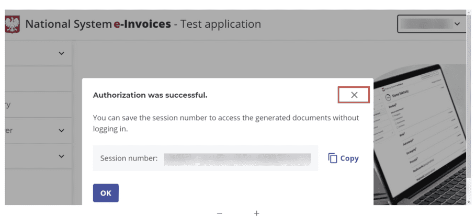The height and width of the screenshot is (217, 476).
Task: Click the session-saving description text in the dialog
Action: [225, 123]
